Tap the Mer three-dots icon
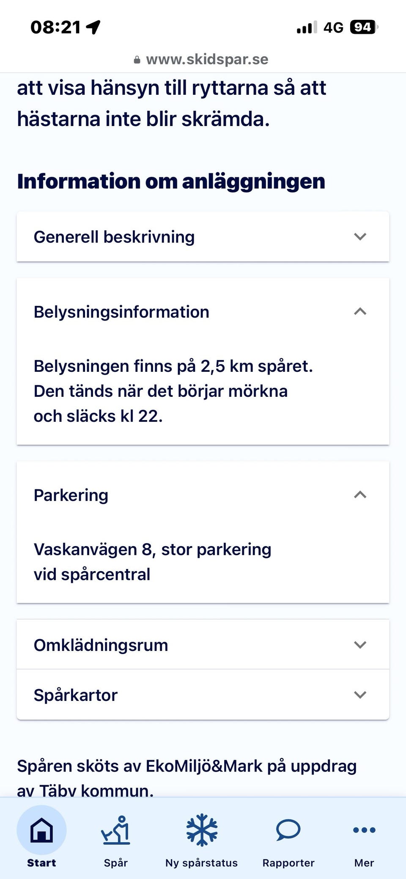 [364, 830]
